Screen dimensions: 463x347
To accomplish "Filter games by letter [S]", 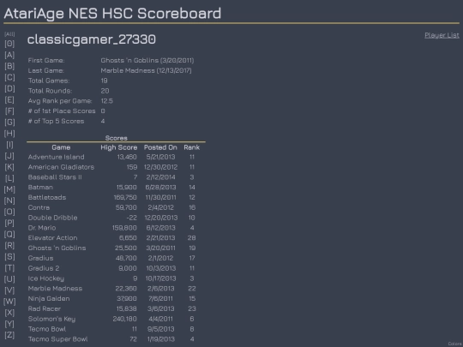I will point(9,257).
